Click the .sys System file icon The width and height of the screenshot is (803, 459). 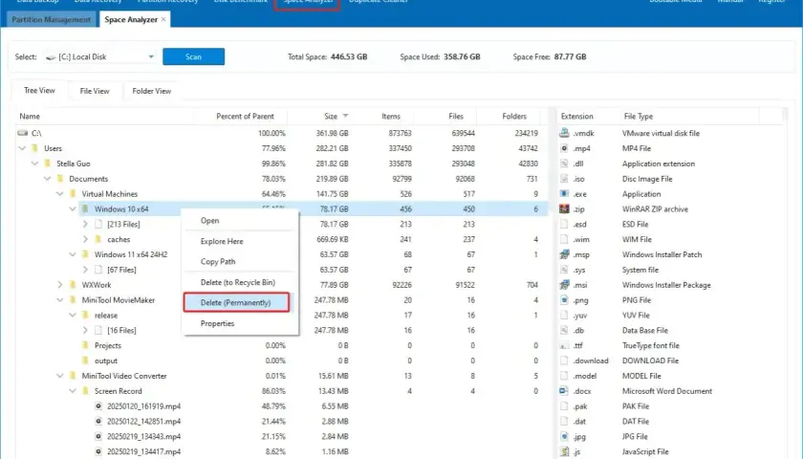564,270
